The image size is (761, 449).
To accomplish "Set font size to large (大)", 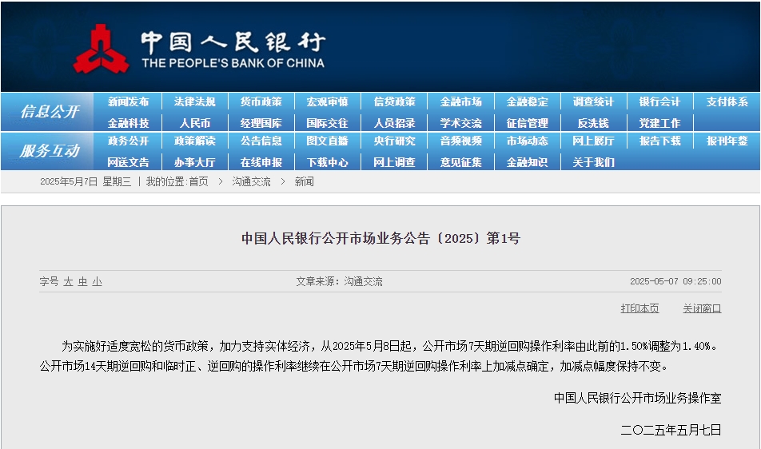I will (x=68, y=282).
